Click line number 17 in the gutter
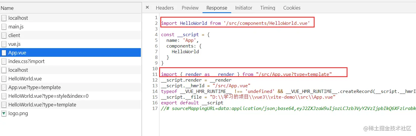This screenshot has height=136, width=416. point(155,108)
